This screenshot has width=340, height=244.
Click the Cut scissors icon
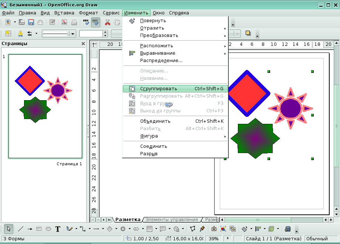(x=108, y=22)
